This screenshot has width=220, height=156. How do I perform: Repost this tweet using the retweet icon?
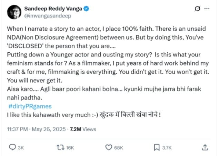pyautogui.click(x=60, y=147)
